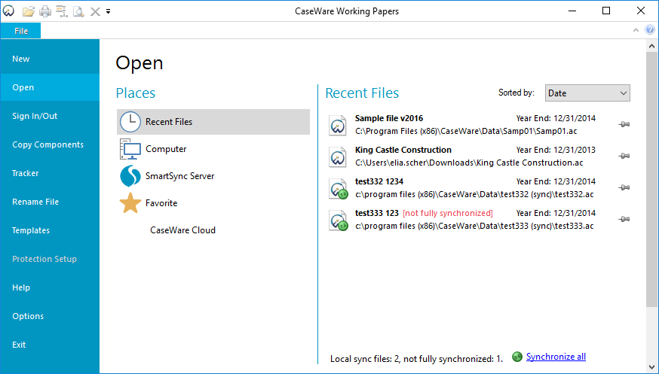Image resolution: width=659 pixels, height=374 pixels.
Task: Click the Help question mark icon
Action: (x=650, y=30)
